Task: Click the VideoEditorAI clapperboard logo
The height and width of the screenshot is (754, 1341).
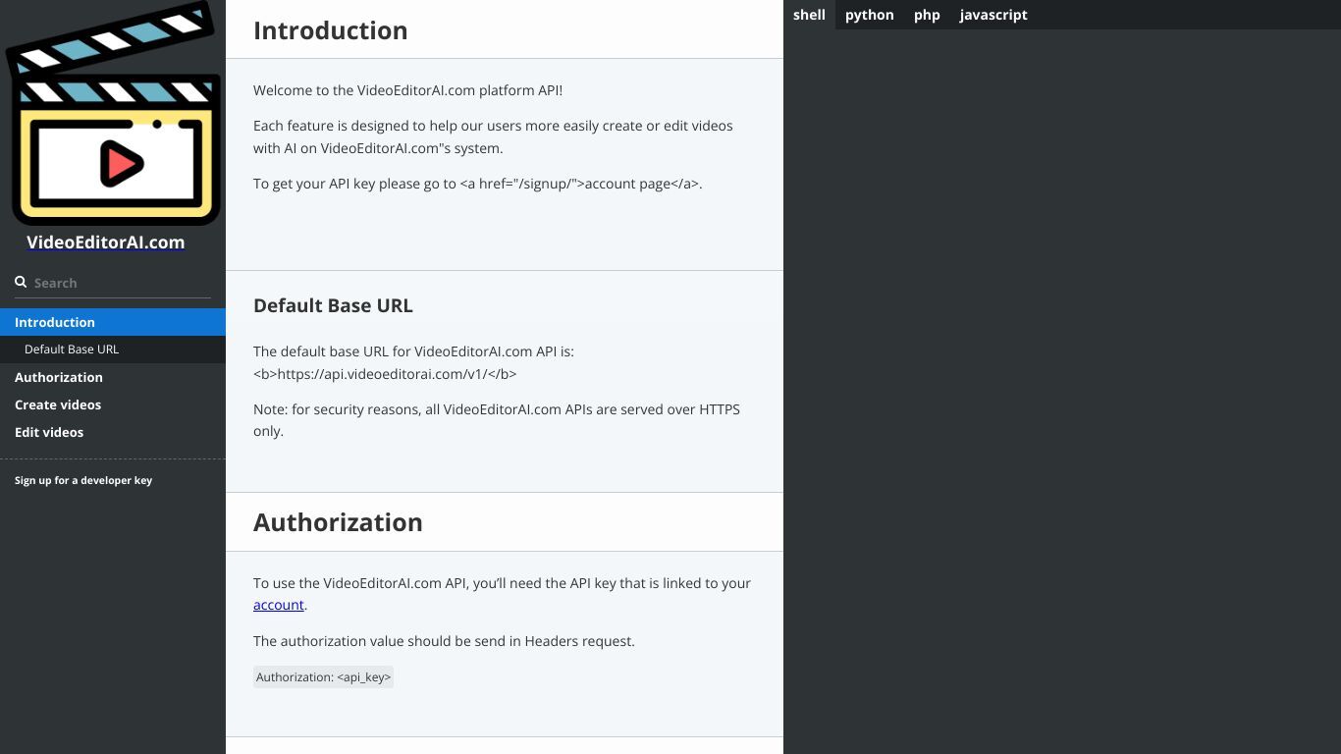Action: tap(113, 113)
